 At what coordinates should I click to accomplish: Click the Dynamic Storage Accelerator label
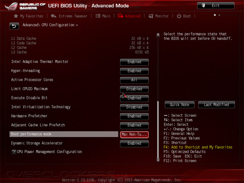(x=37, y=143)
